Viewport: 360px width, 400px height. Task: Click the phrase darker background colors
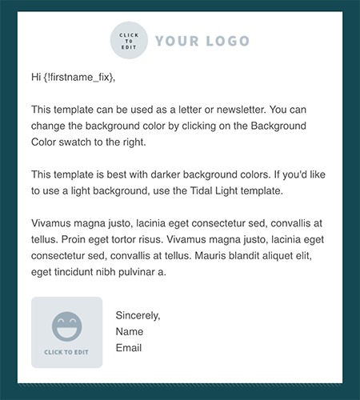209,174
